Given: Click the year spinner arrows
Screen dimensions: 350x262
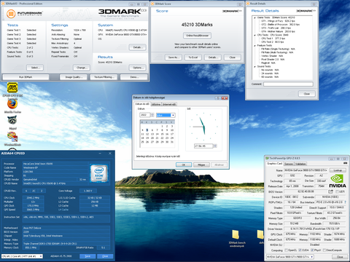Looking at the screenshot, I should click(152, 115).
